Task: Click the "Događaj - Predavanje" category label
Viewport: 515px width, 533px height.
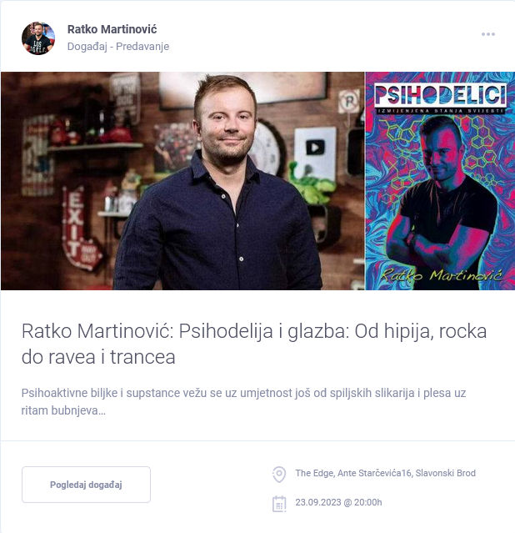Action: [118, 46]
